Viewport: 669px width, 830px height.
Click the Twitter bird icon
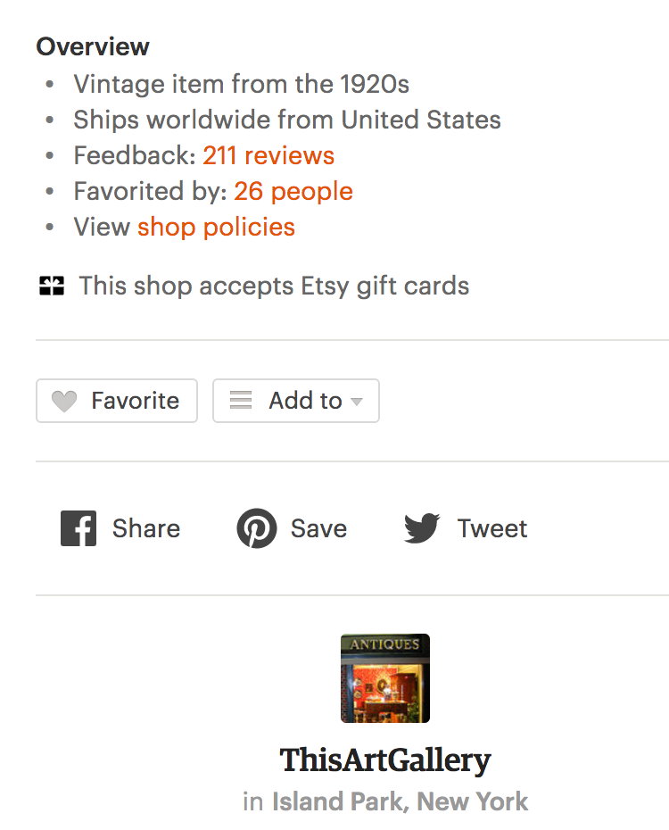pyautogui.click(x=422, y=528)
